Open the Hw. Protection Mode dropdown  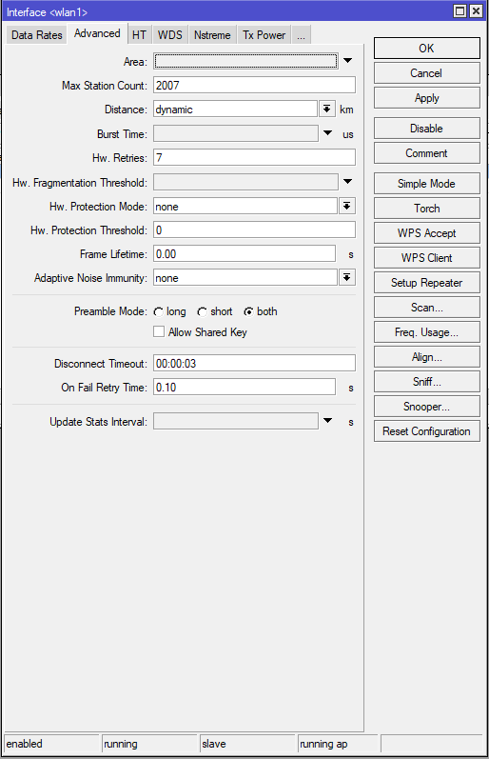(347, 207)
